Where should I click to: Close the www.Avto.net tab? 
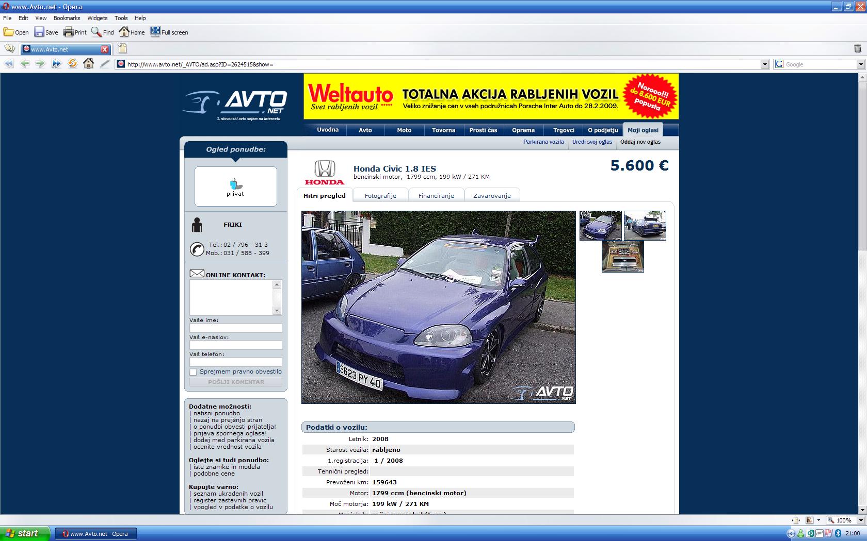coord(105,49)
